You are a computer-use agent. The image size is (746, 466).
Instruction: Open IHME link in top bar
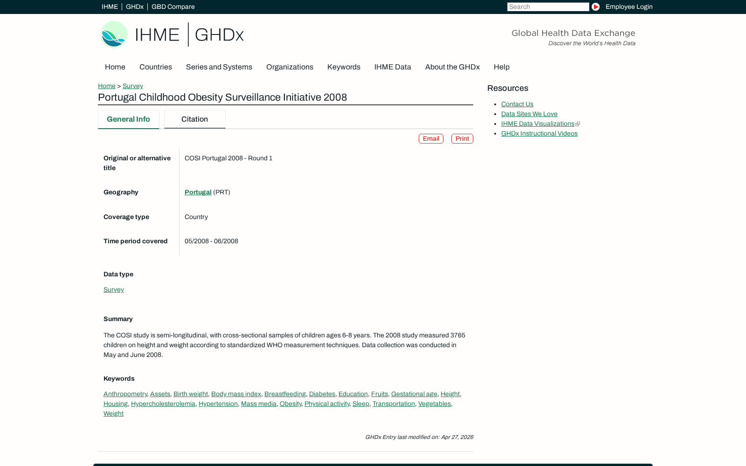pos(110,7)
